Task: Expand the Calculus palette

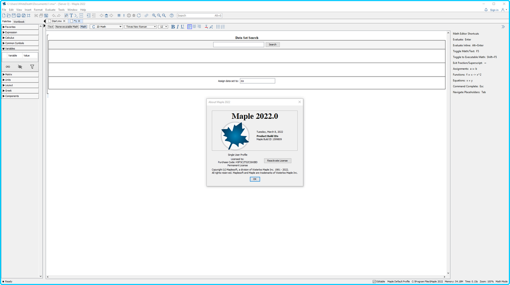Action: pyautogui.click(x=20, y=38)
